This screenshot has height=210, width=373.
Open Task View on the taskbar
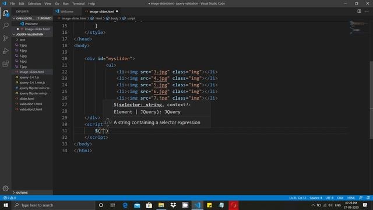112,205
